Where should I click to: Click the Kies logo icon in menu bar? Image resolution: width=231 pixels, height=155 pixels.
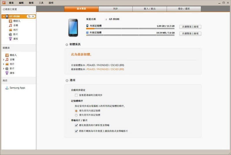click(x=4, y=3)
